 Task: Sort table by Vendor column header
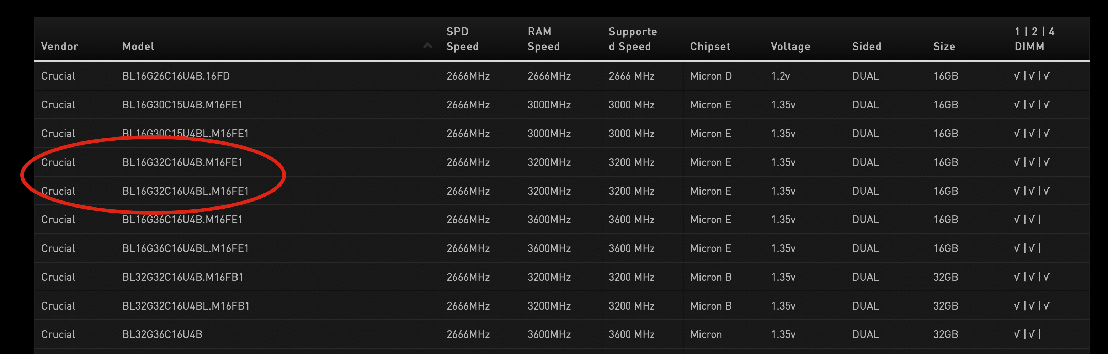click(x=60, y=47)
